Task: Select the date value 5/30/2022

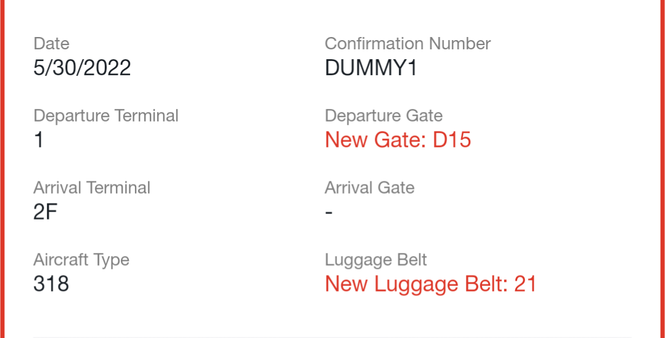Action: (x=82, y=68)
